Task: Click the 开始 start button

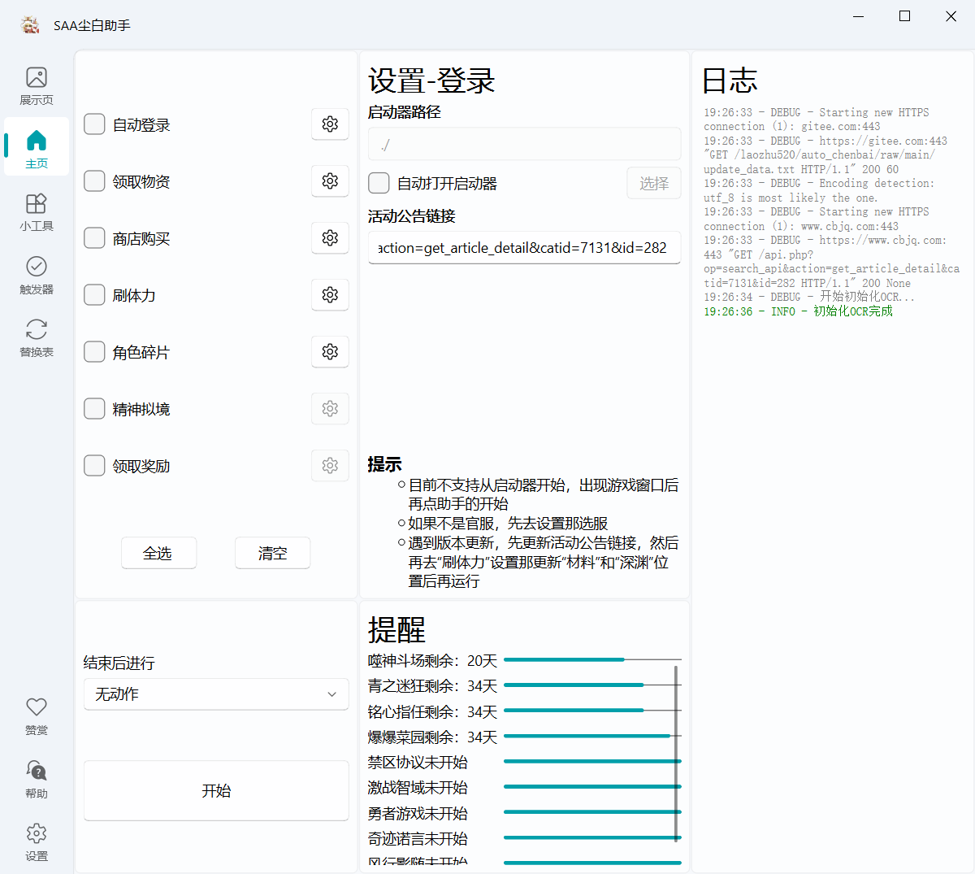Action: tap(216, 790)
